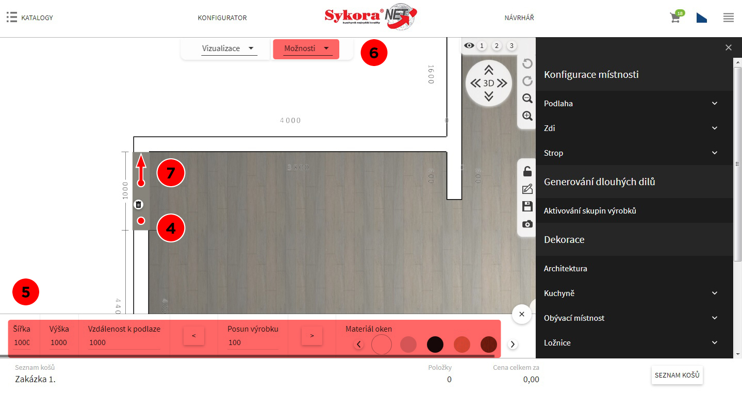Click the undo arrow icon

pos(527,63)
